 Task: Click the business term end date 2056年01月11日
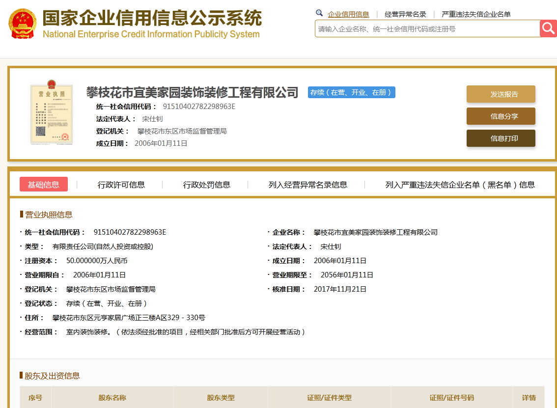347,275
